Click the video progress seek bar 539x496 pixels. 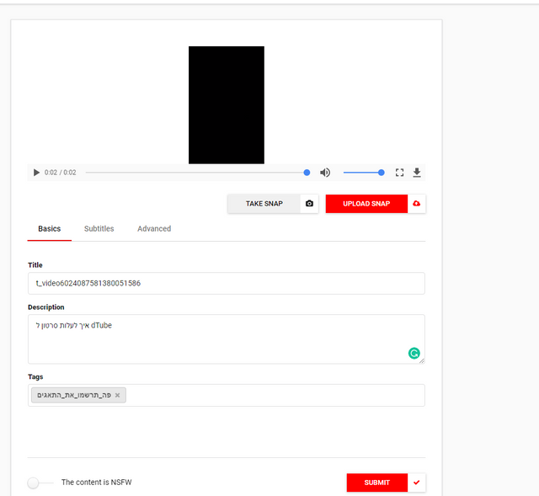198,173
